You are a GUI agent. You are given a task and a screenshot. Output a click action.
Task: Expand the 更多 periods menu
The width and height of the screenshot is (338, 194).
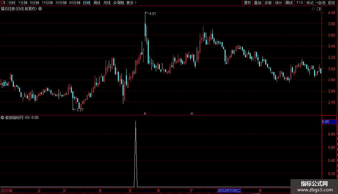[132, 3]
